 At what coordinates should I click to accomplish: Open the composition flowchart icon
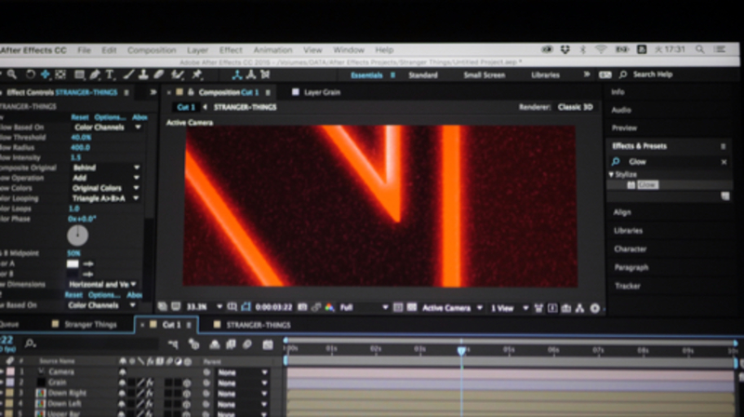(x=579, y=308)
